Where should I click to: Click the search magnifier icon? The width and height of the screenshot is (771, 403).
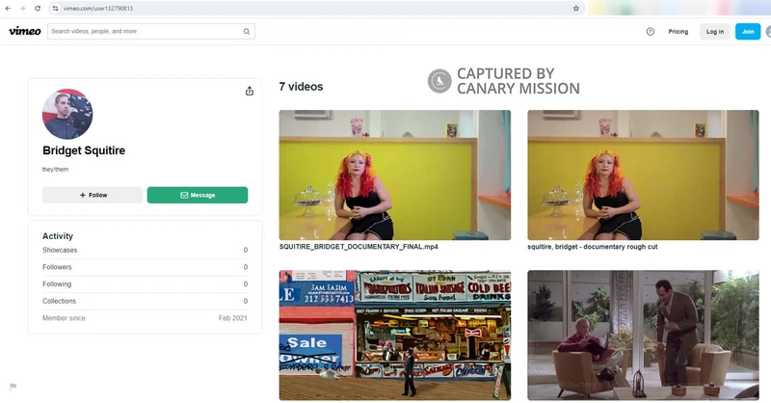[x=247, y=31]
